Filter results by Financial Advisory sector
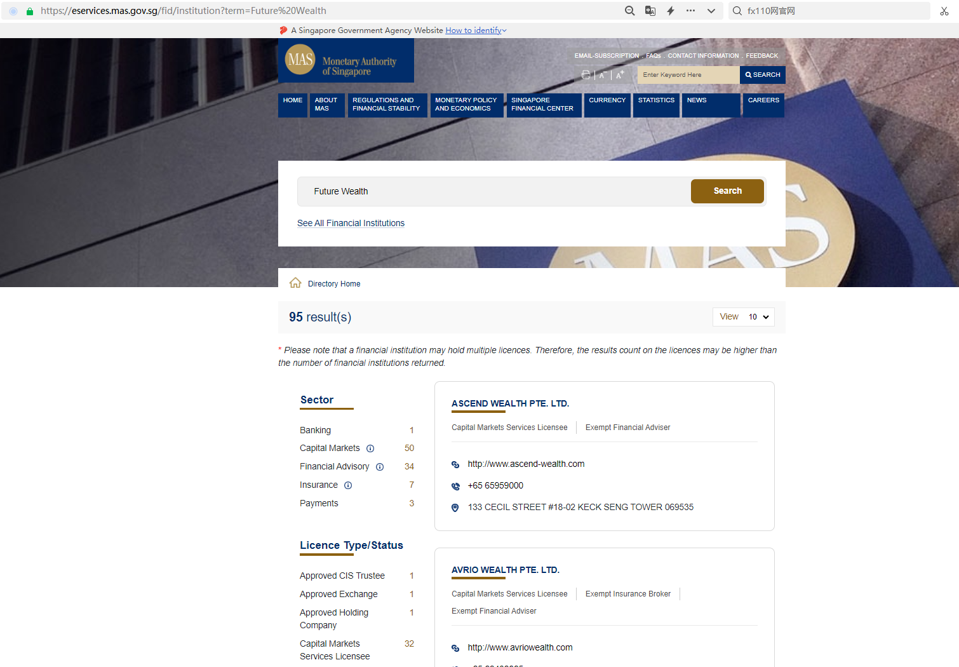Viewport: 959px width, 667px height. point(334,467)
